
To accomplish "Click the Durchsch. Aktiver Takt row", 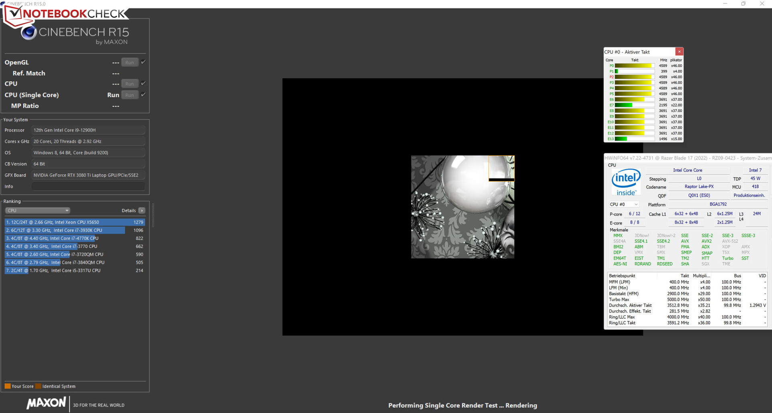I will pyautogui.click(x=687, y=305).
